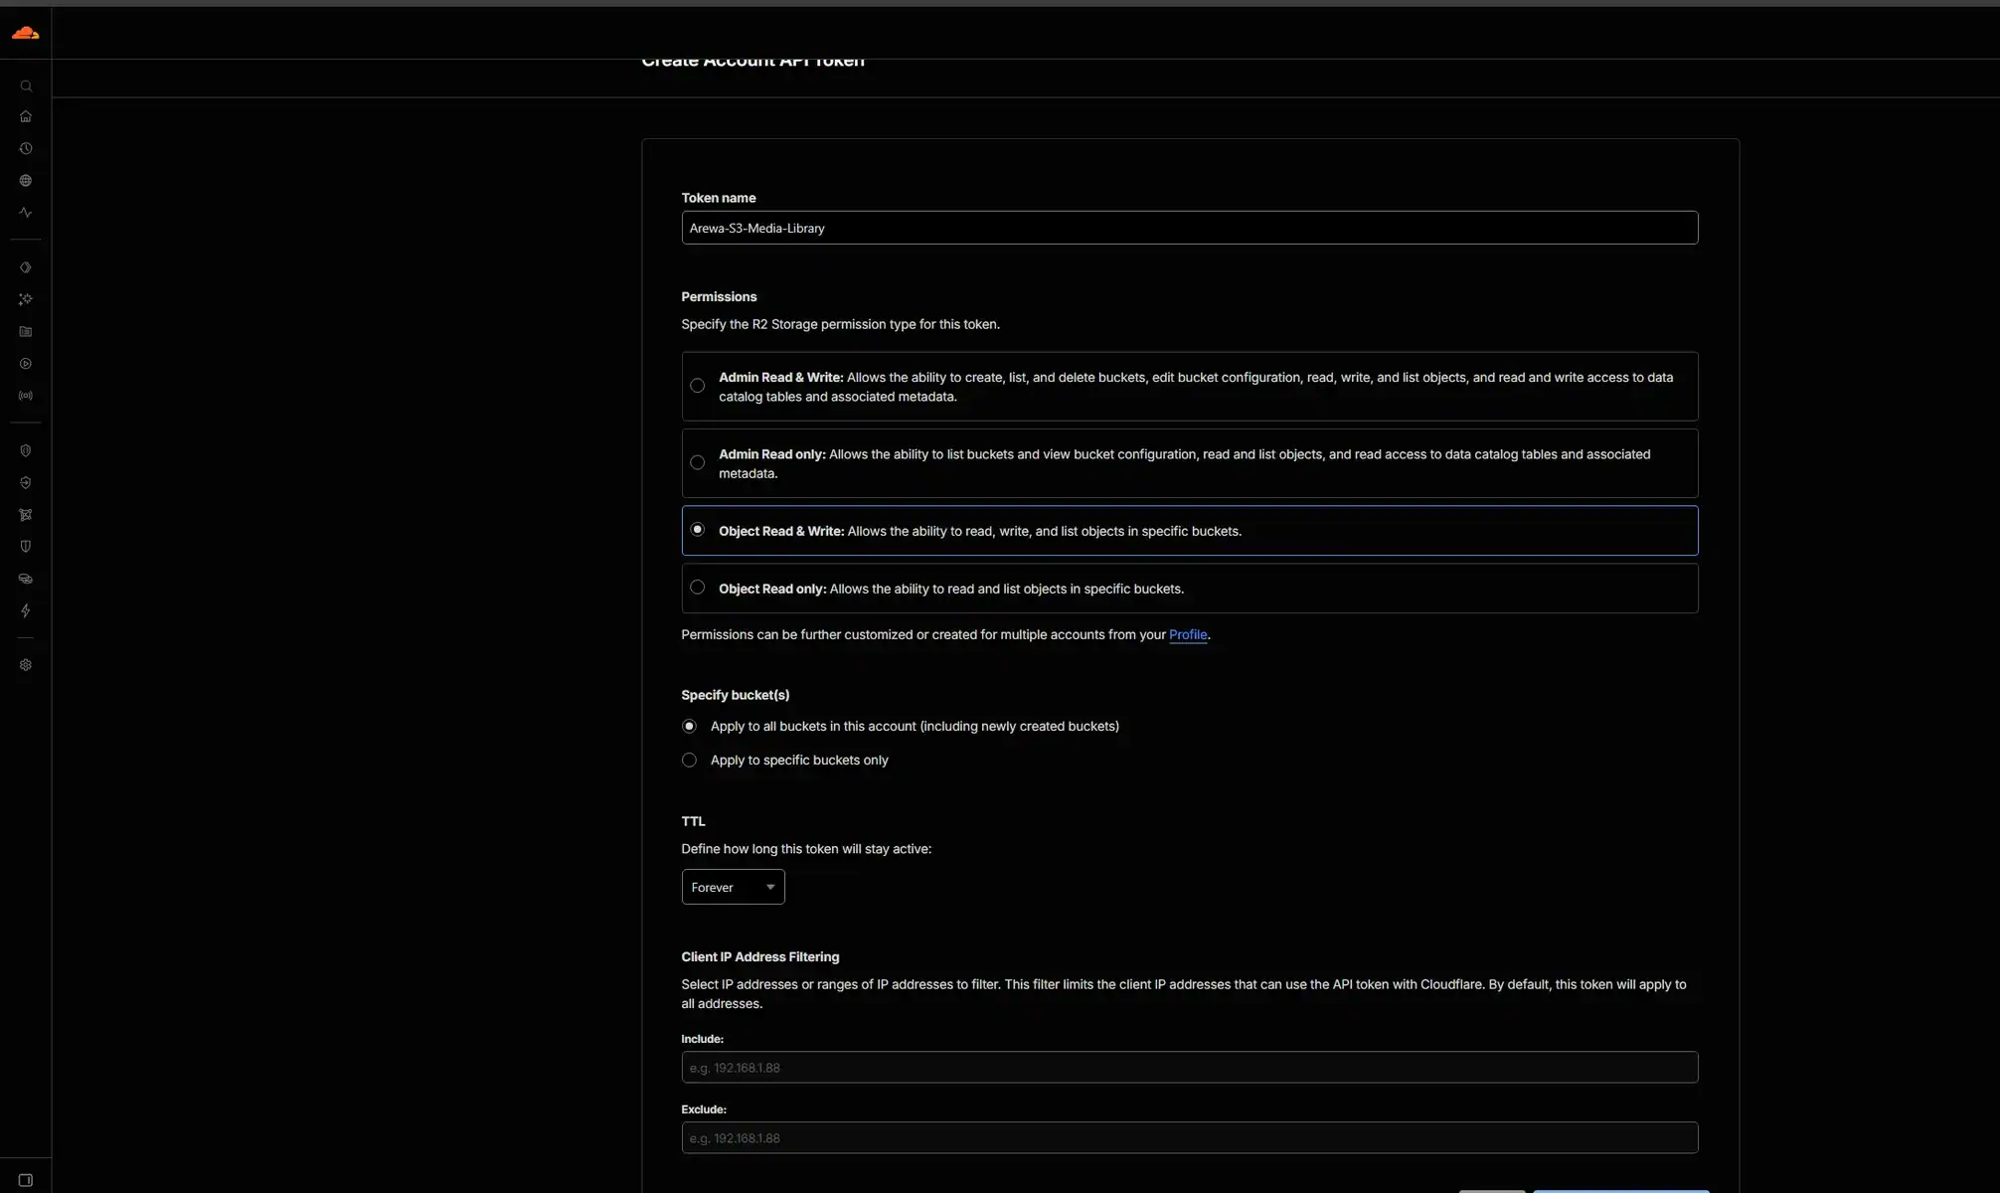2000x1193 pixels.
Task: Click the 'Client IP Address Filtering' heading
Action: click(x=760, y=957)
